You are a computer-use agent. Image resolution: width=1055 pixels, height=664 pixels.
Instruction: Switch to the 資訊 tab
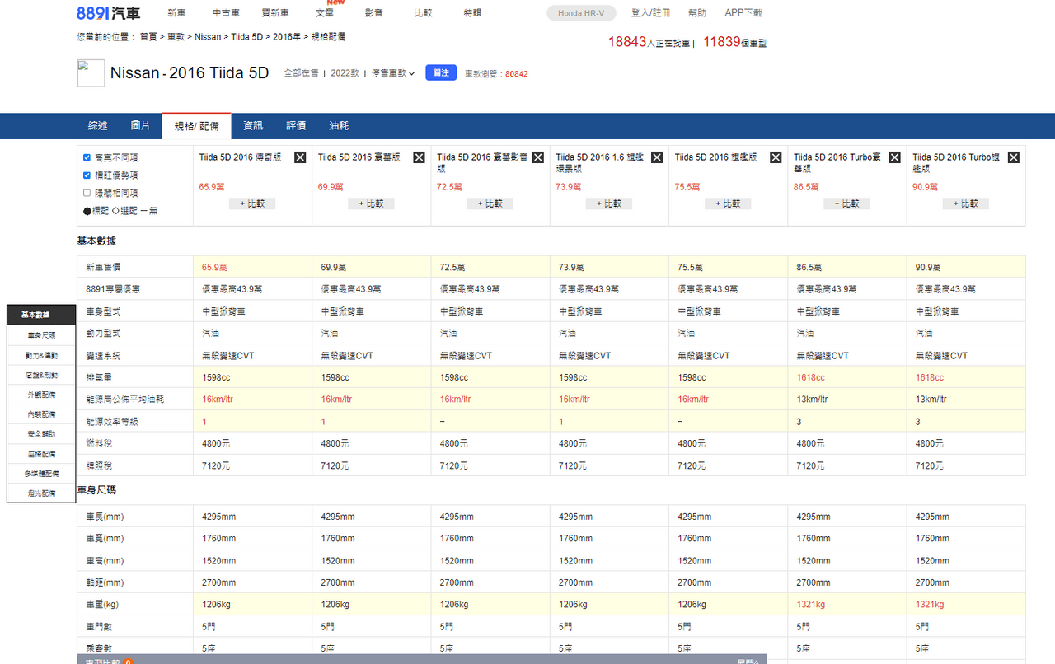(x=253, y=126)
